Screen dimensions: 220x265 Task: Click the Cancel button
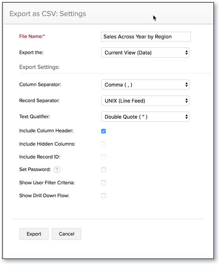(x=66, y=234)
